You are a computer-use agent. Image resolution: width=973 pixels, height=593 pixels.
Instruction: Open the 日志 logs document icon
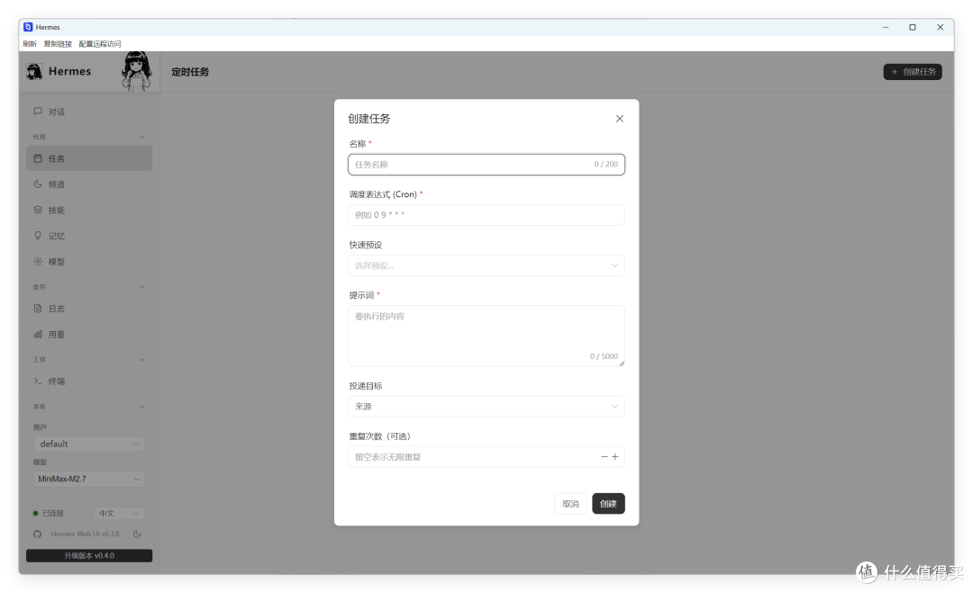point(38,309)
